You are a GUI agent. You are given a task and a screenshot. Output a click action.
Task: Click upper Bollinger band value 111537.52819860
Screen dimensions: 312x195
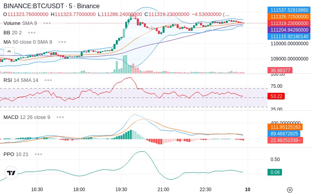click(x=289, y=10)
